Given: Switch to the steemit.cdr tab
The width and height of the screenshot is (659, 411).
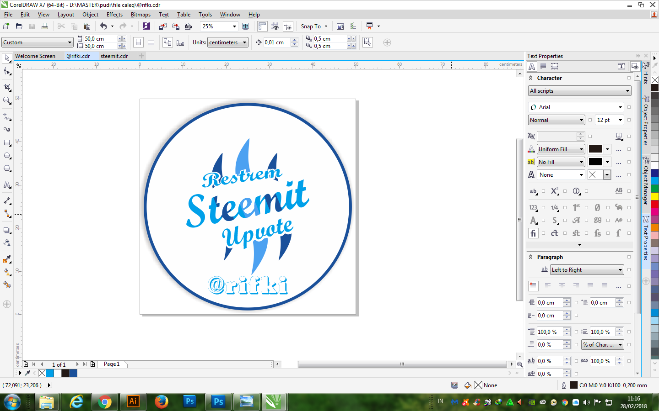Looking at the screenshot, I should pos(114,56).
